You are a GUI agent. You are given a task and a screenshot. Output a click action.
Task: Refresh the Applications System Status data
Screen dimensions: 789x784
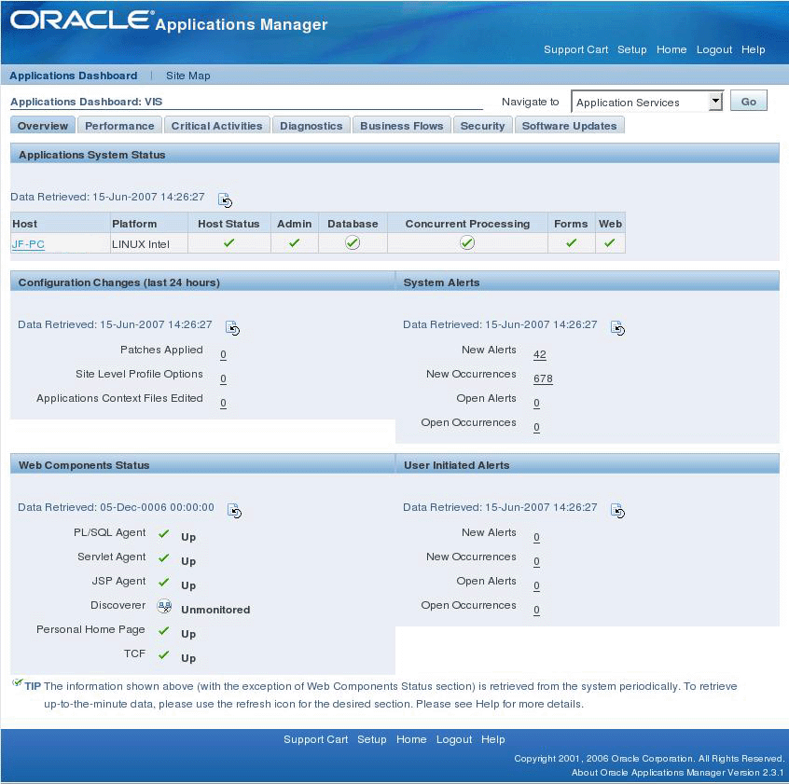(224, 198)
